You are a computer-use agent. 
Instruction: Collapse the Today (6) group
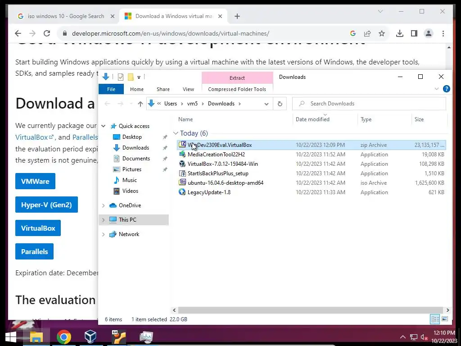(x=176, y=133)
